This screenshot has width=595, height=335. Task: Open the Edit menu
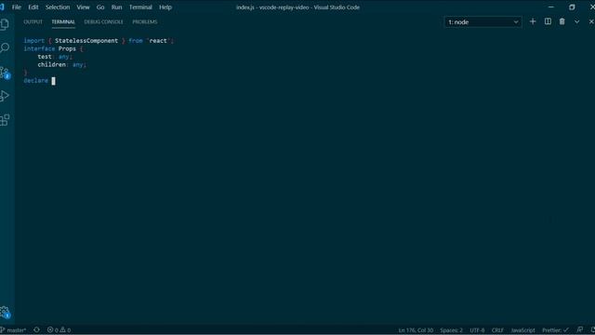(x=33, y=7)
